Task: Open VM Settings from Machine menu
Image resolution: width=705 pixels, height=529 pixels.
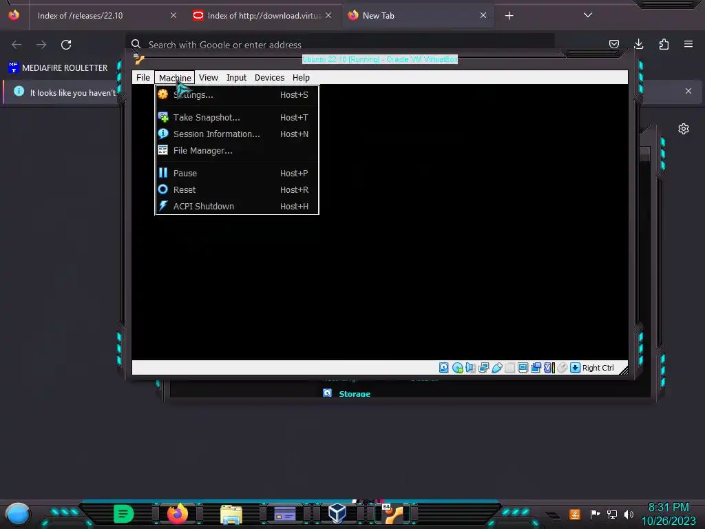Action: (237, 95)
